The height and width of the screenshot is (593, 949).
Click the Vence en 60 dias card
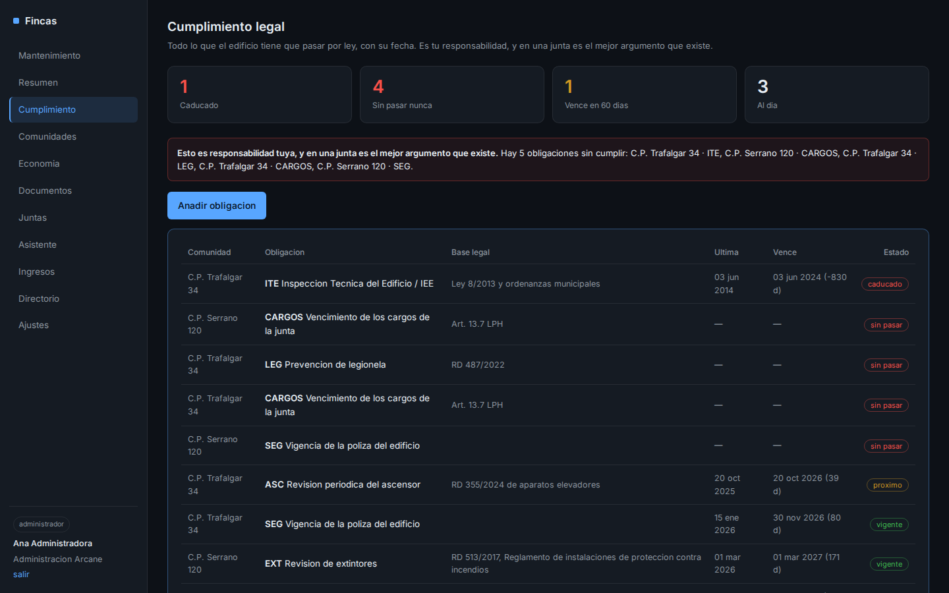click(x=645, y=94)
